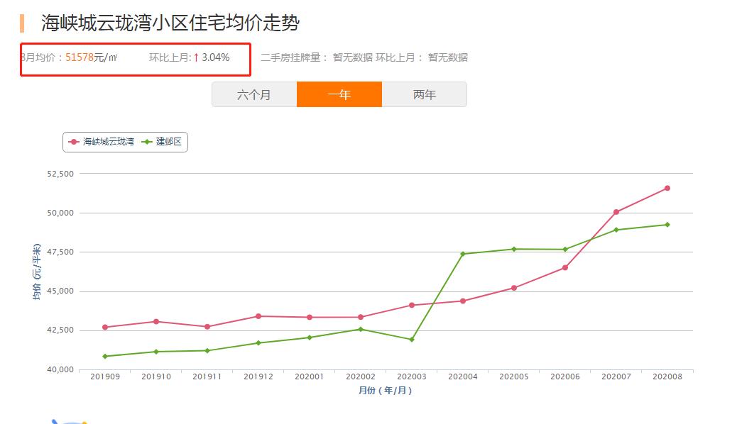Viewport: 737px width, 424px height.
Task: Click green 建邺区 point at 202008
Action: click(667, 225)
